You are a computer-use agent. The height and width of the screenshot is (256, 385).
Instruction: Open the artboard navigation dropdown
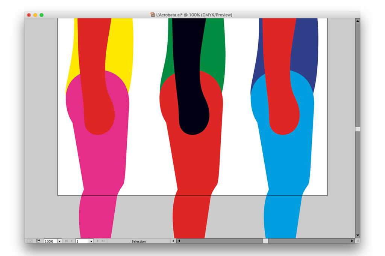click(x=91, y=241)
